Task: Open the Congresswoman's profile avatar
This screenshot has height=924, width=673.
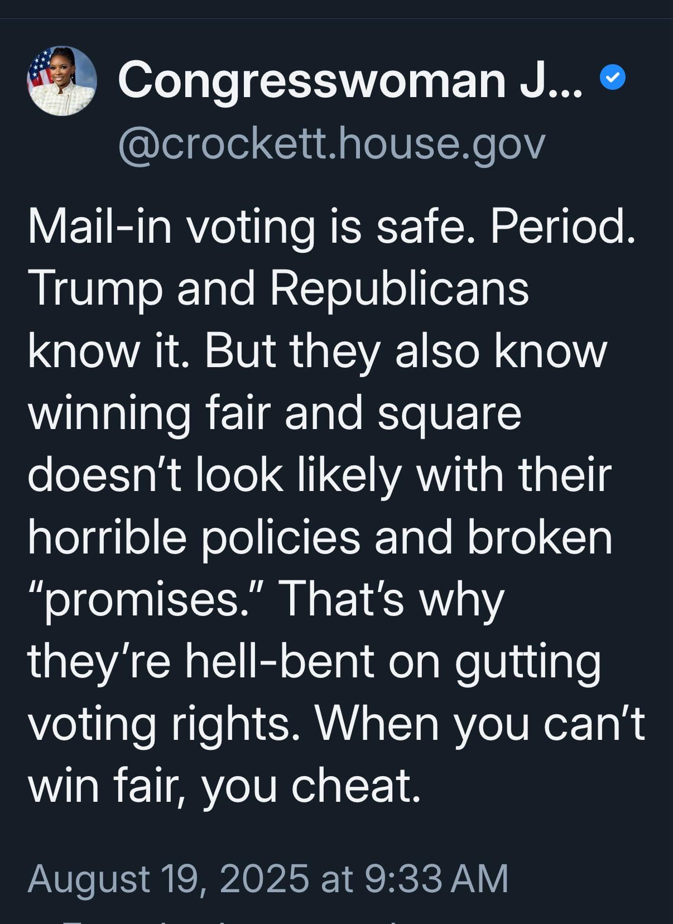Action: (x=62, y=81)
